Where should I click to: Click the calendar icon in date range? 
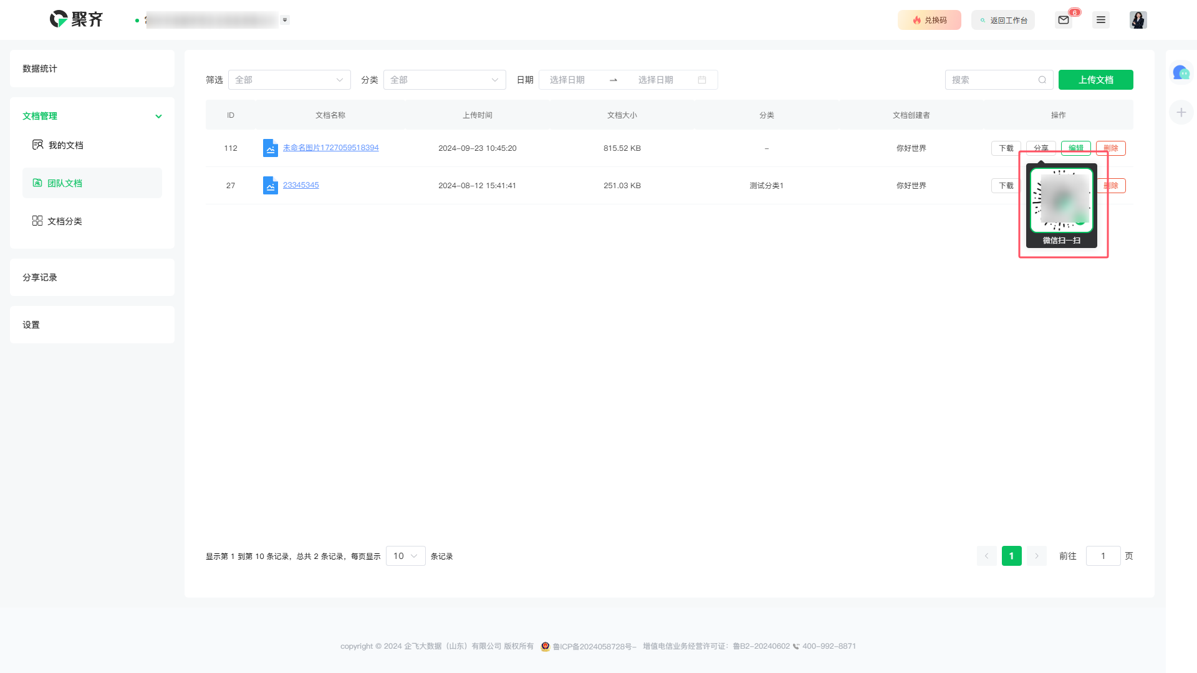coord(702,80)
